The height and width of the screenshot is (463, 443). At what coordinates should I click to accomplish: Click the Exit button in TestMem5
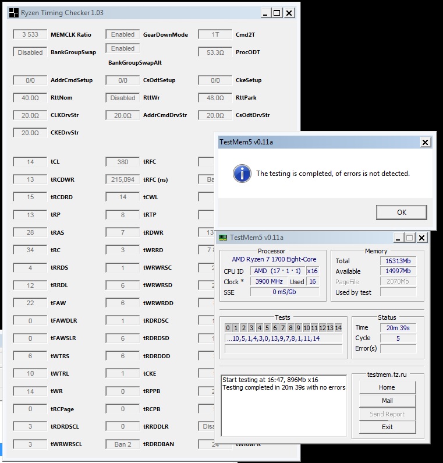(387, 427)
